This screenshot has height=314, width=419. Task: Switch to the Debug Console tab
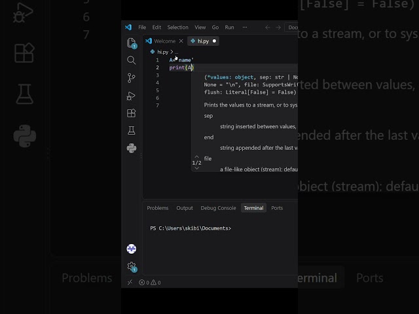pyautogui.click(x=218, y=208)
